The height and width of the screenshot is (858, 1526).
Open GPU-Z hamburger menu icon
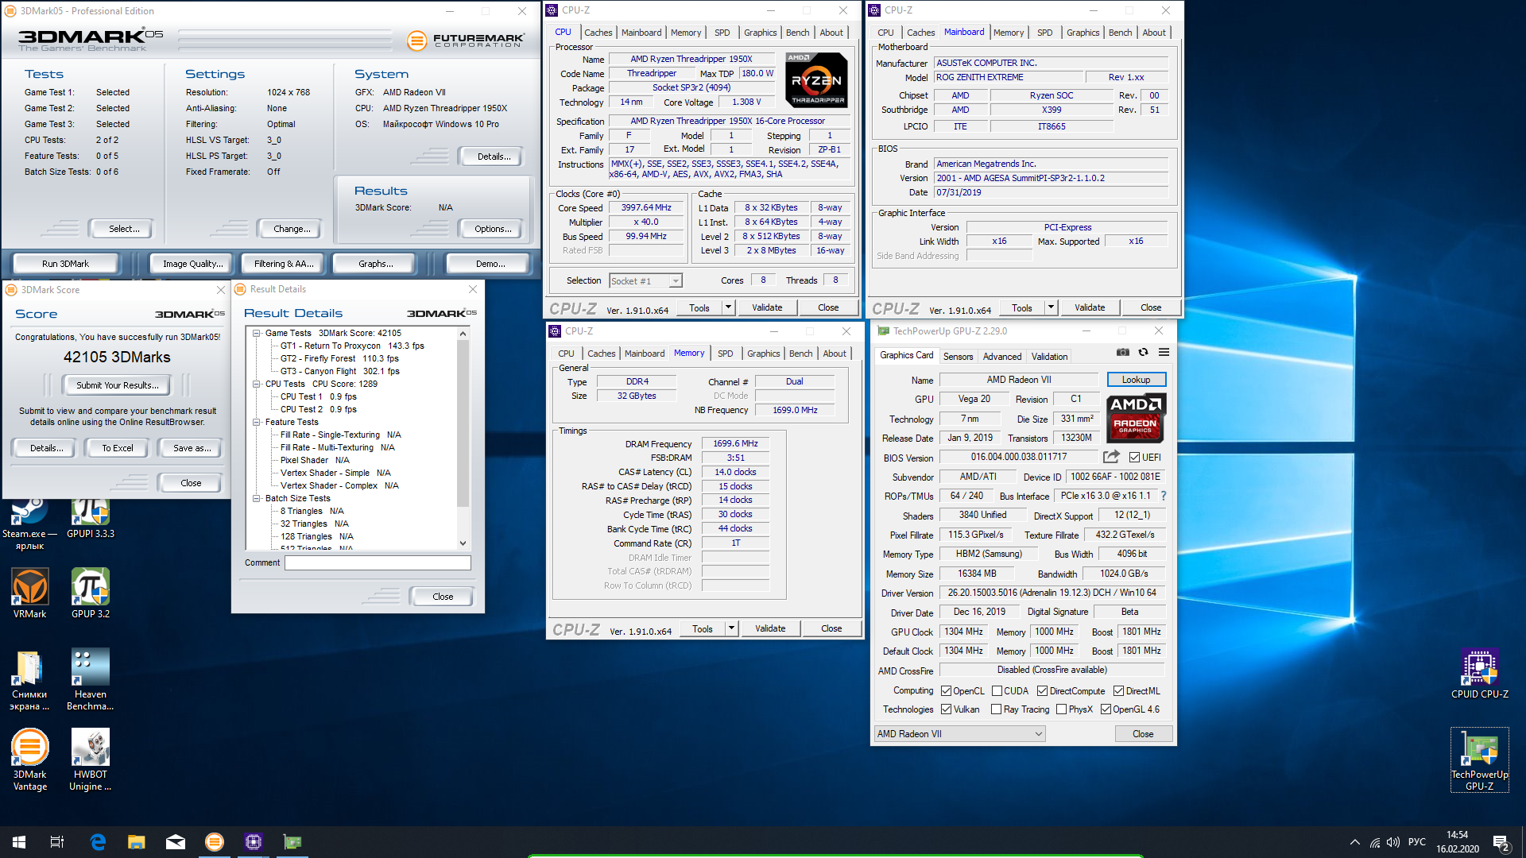tap(1164, 353)
